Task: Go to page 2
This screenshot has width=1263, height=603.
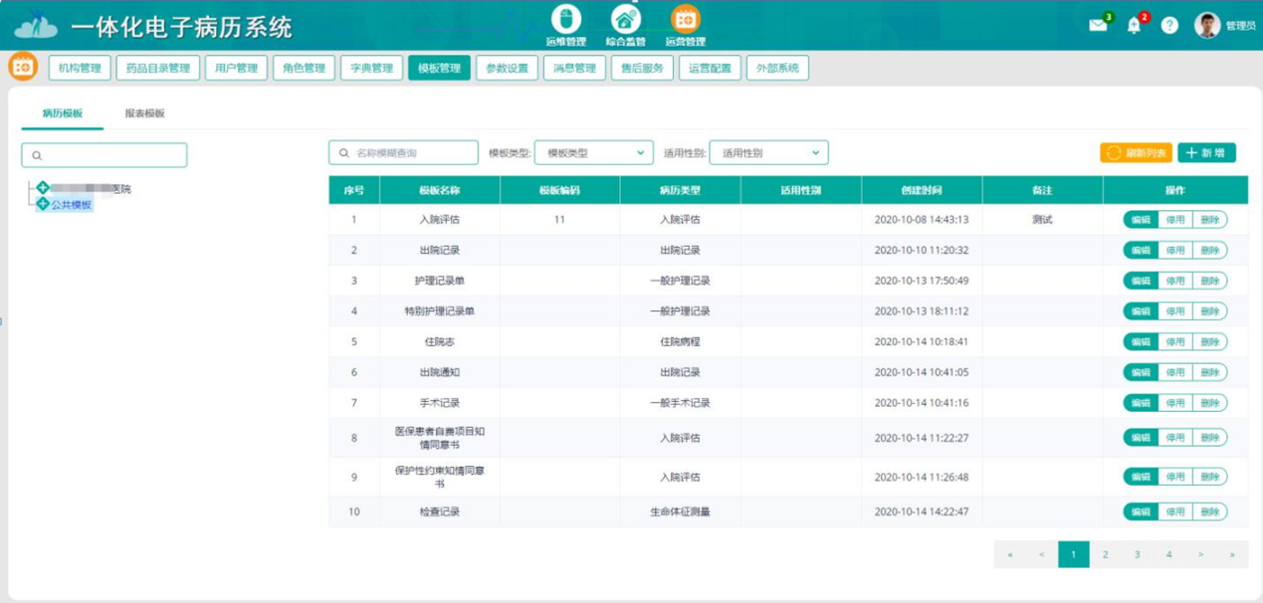Action: tap(1105, 555)
